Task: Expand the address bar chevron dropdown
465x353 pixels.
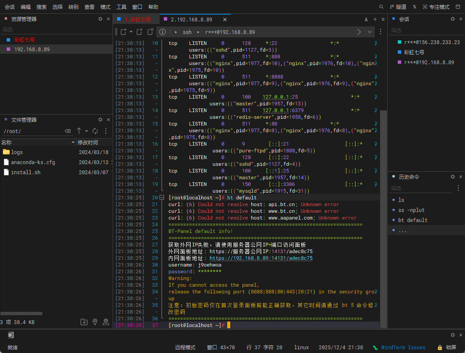Action: [x=370, y=32]
